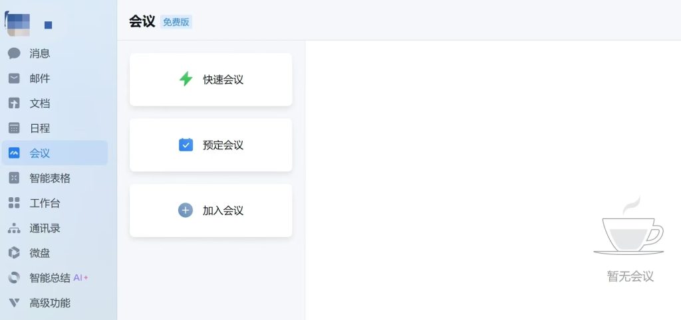Click the green lightning bolt icon
681x320 pixels.
pyautogui.click(x=186, y=79)
